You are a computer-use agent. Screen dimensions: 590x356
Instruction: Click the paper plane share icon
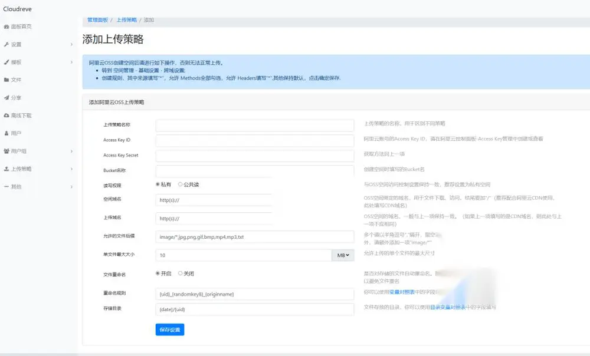6,98
